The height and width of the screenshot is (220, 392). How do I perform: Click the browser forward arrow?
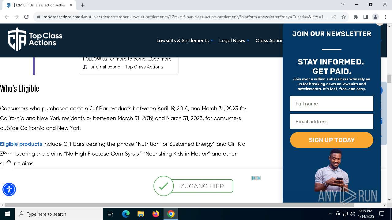pos(17,17)
